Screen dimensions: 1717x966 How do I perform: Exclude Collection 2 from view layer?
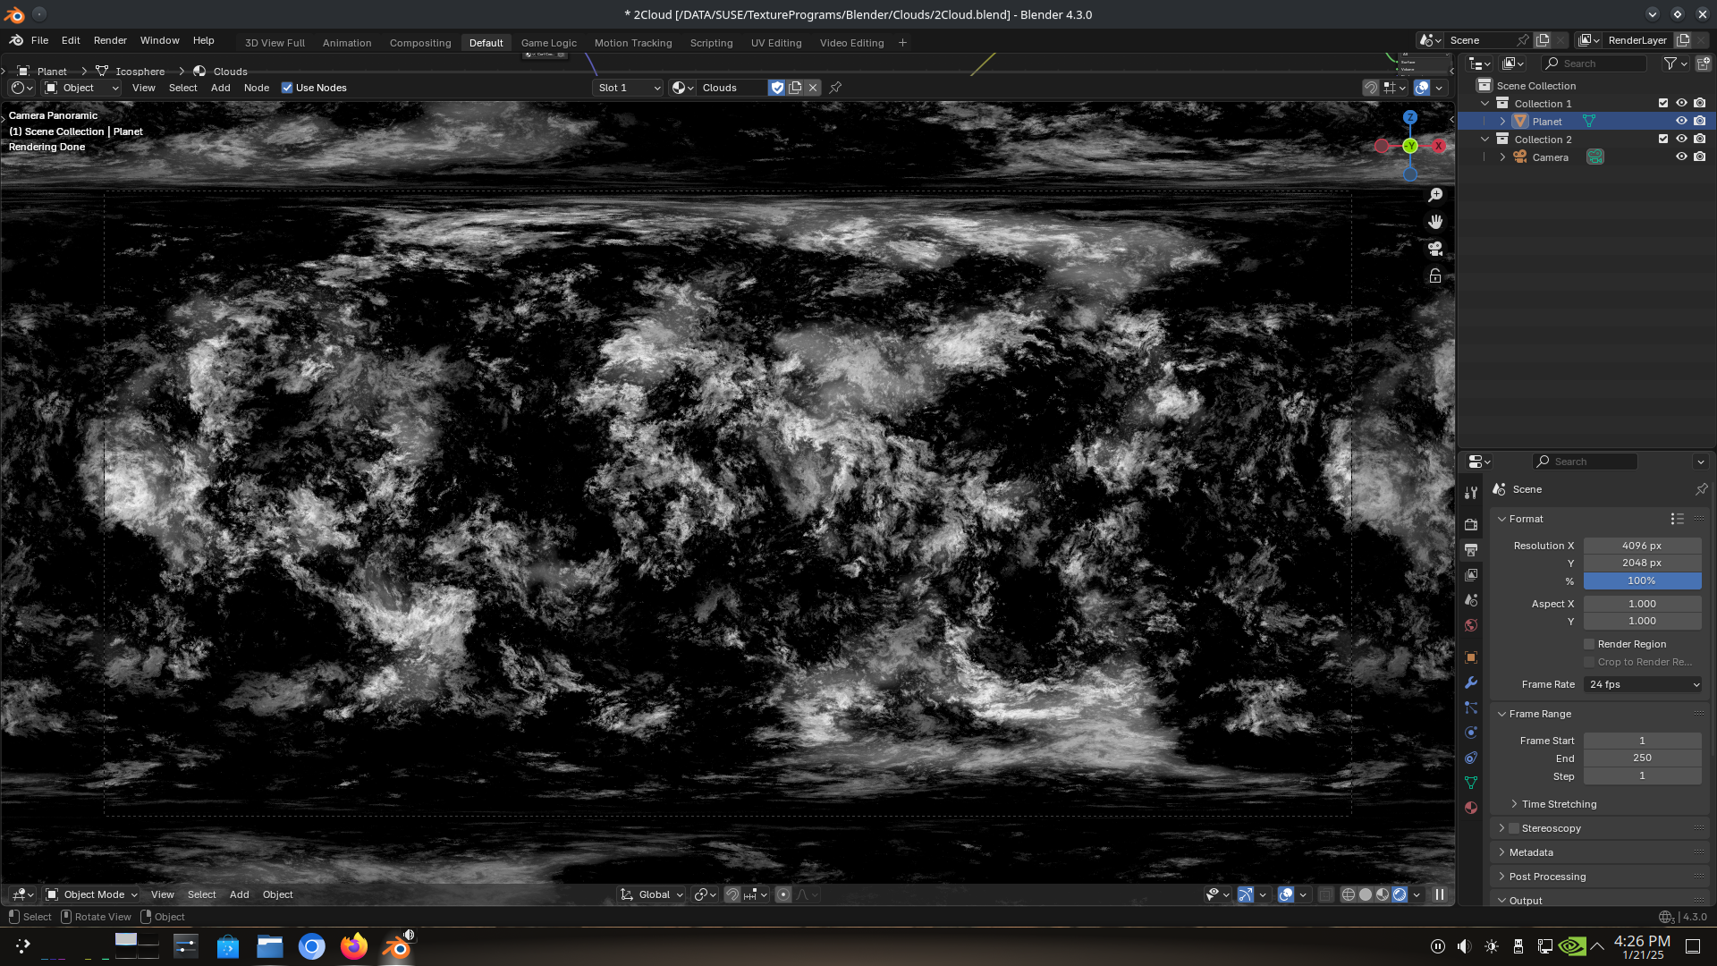[x=1663, y=139]
